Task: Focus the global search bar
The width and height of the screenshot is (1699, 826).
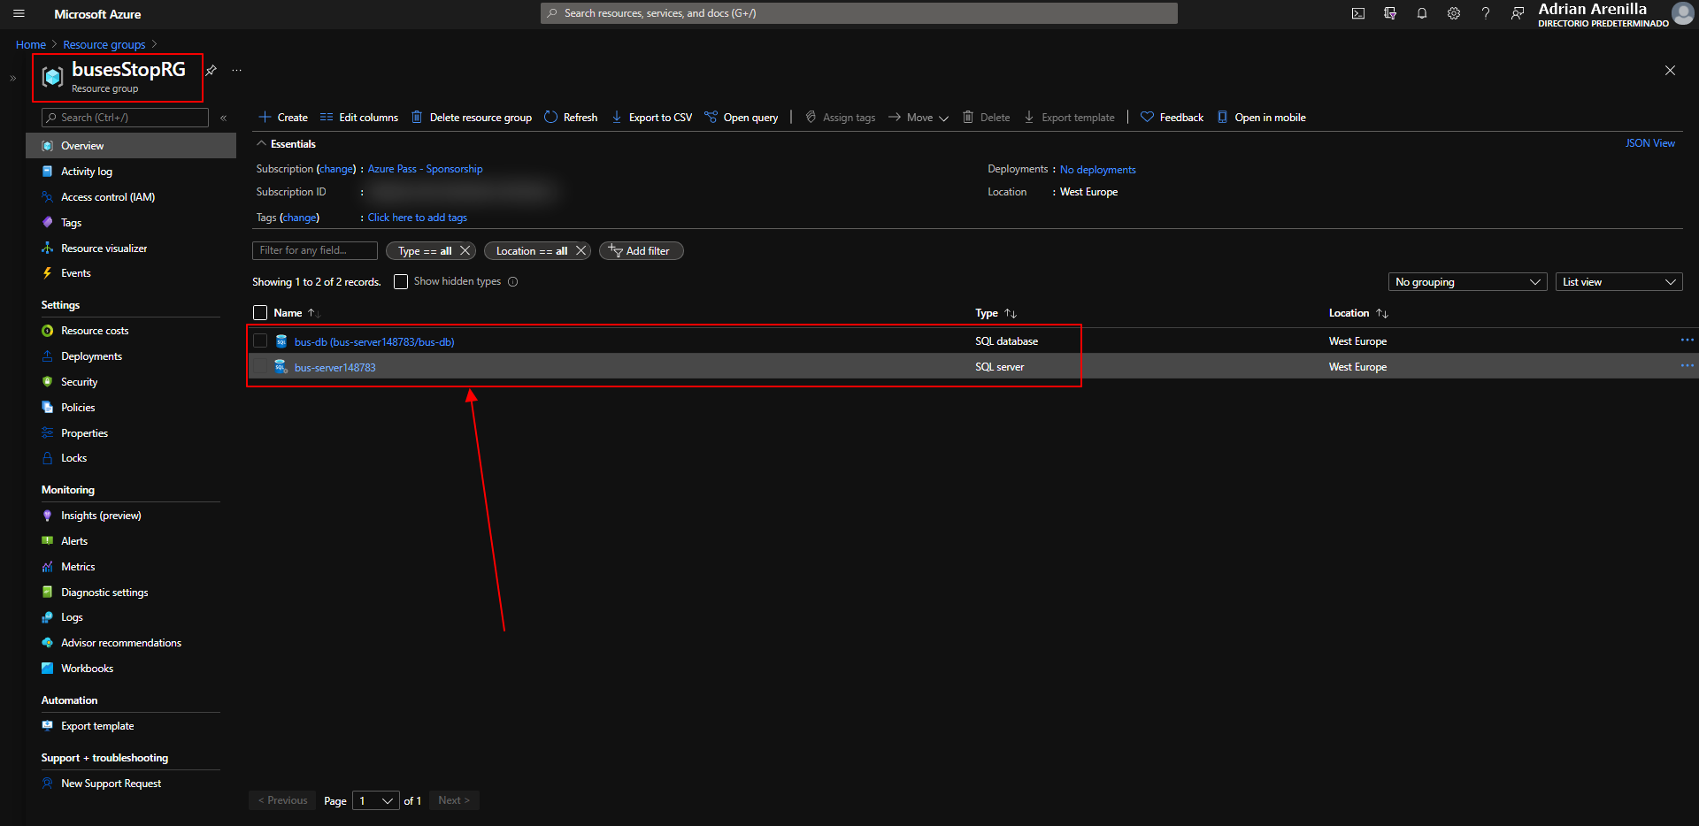Action: pyautogui.click(x=859, y=13)
